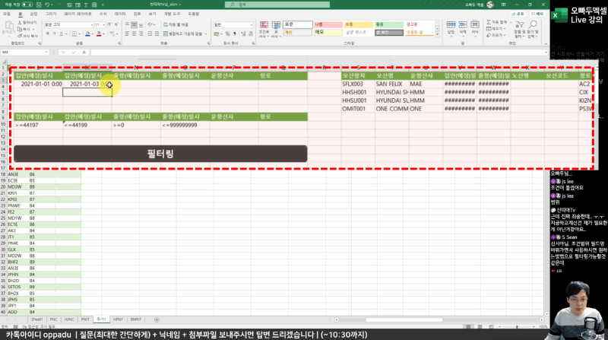Screen dimensions: 608x340
Task: Click the insert function fx icon
Action: 84,52
